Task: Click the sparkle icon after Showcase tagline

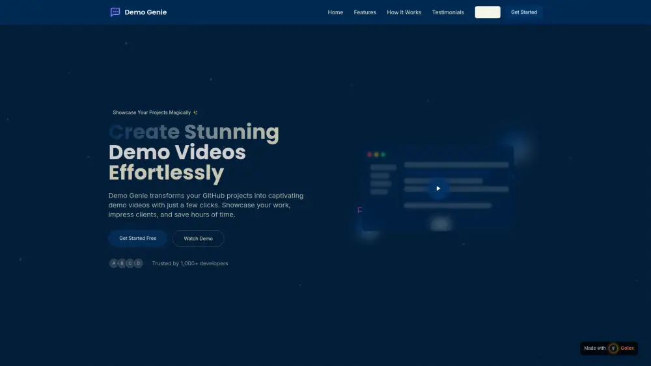Action: tap(195, 112)
